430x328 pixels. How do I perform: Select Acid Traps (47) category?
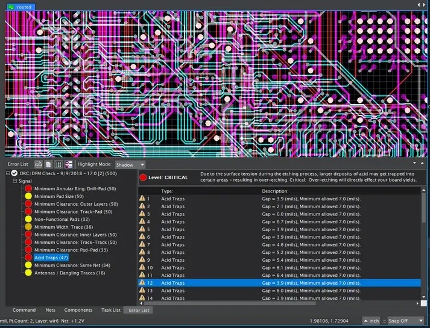pos(51,258)
